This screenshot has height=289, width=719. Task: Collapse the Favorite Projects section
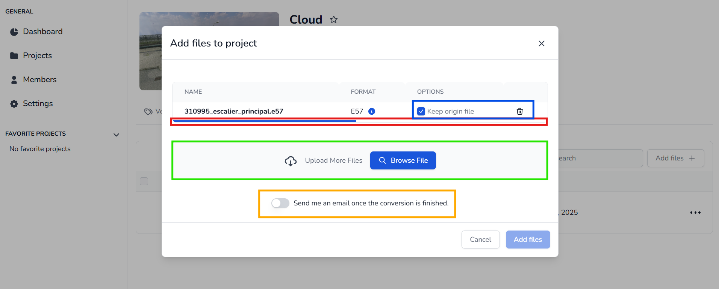coord(117,135)
